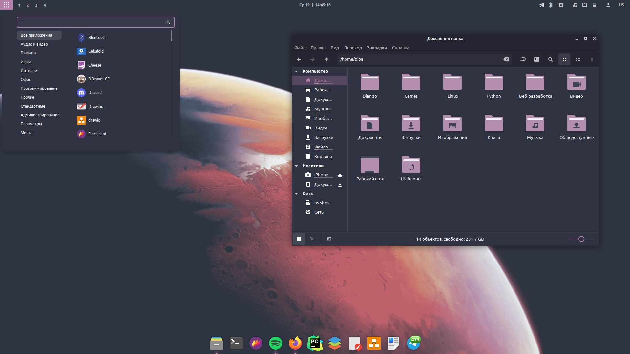This screenshot has width=630, height=354.
Task: Open the Книги folder
Action: [x=494, y=128]
